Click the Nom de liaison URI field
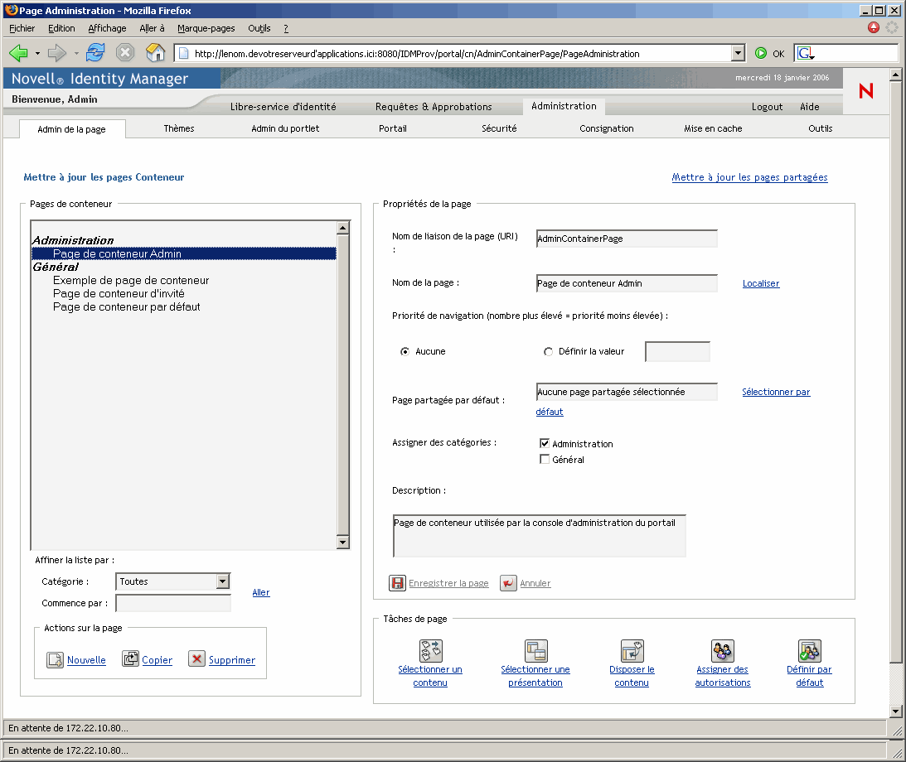The width and height of the screenshot is (906, 762). [627, 239]
